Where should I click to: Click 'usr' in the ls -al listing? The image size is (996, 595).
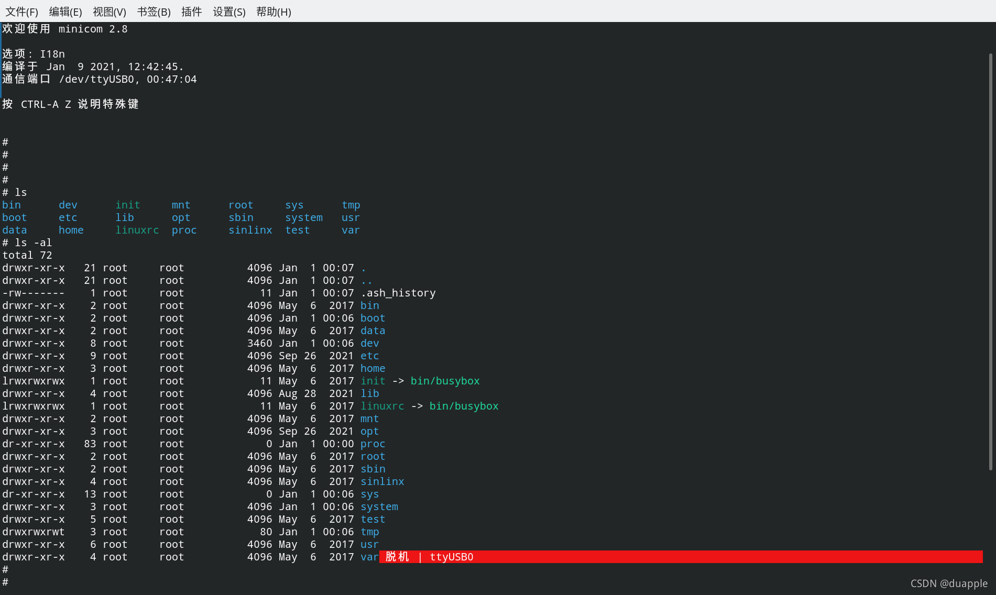(370, 544)
